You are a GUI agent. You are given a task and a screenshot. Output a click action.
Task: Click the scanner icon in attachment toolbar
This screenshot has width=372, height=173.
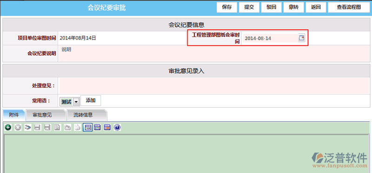(x=28, y=128)
